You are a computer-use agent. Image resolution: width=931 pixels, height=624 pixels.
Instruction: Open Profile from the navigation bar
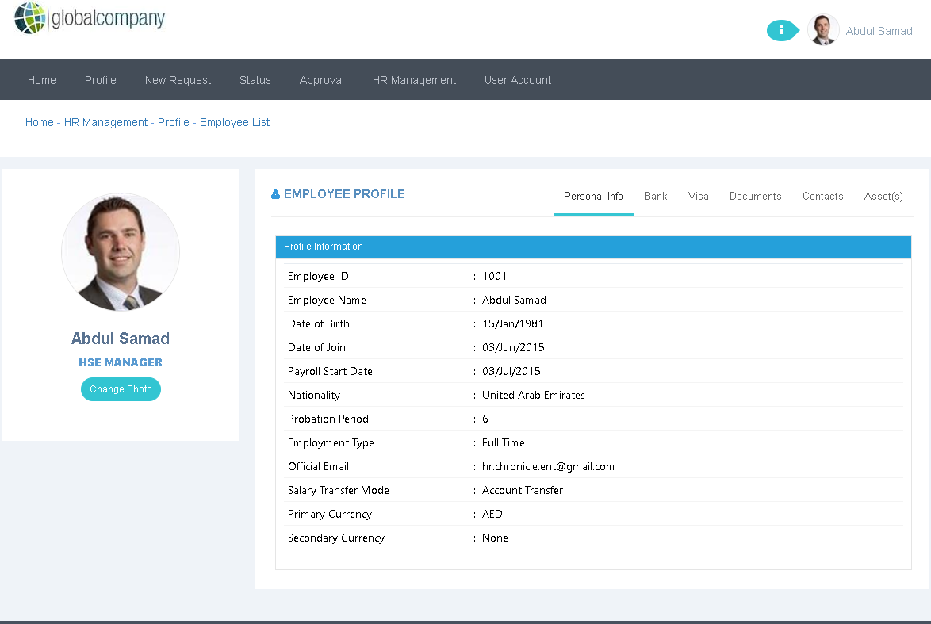coord(100,79)
